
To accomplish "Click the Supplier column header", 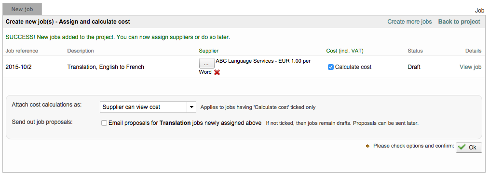I will (209, 51).
